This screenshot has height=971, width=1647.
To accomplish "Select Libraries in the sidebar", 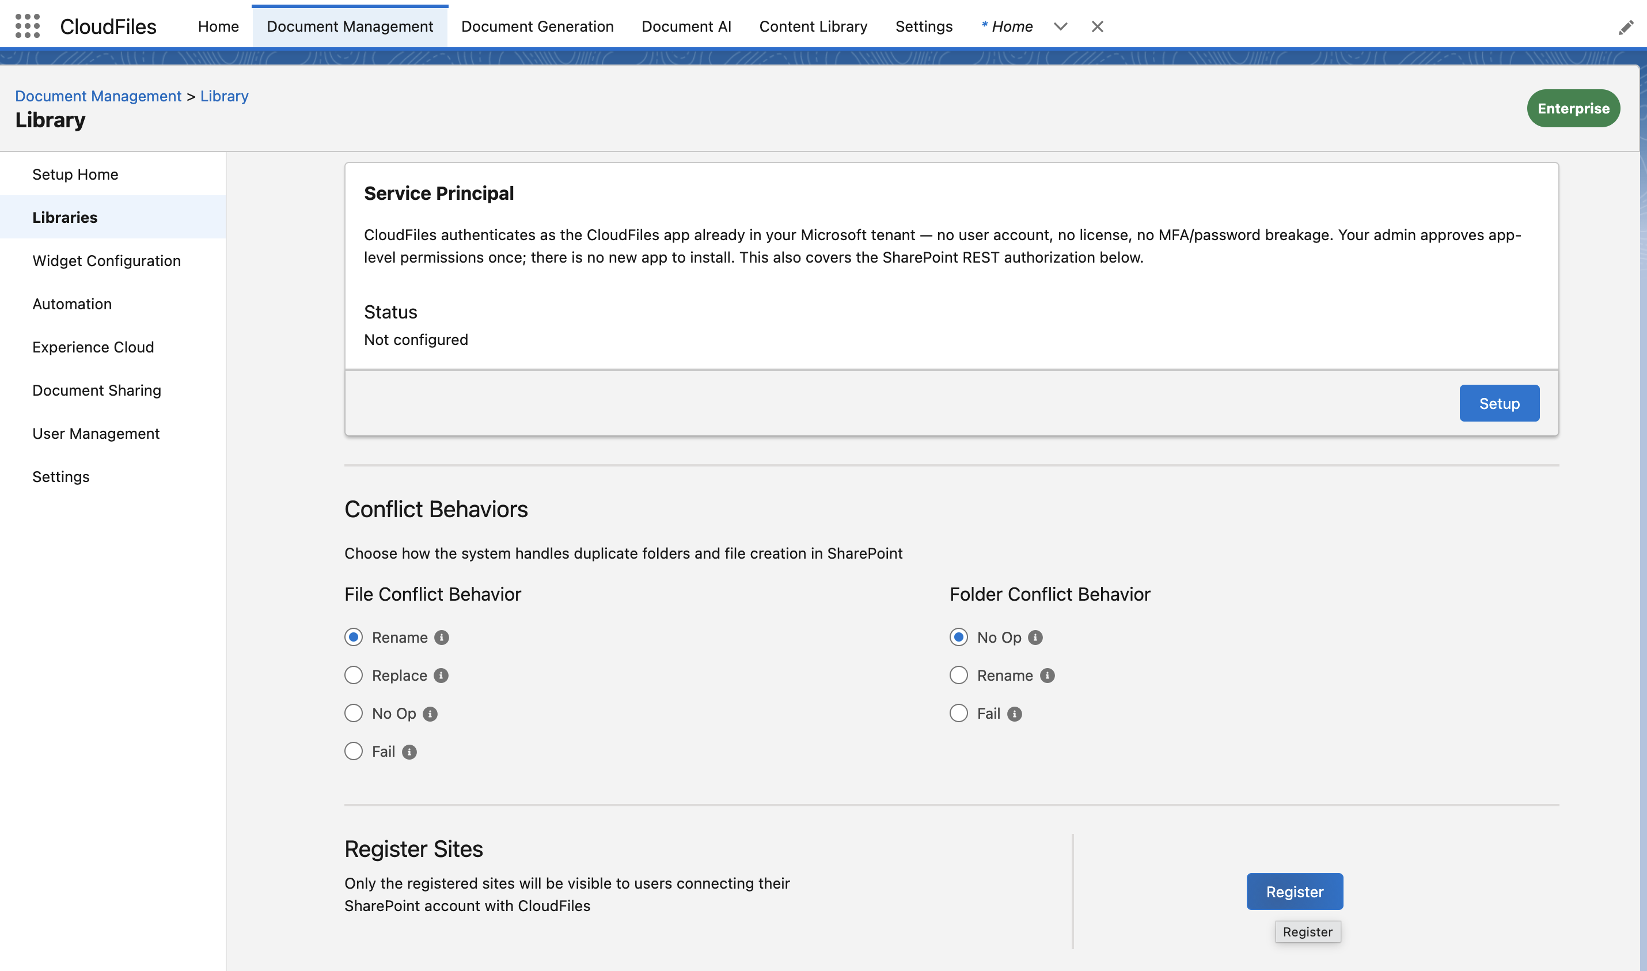I will [113, 217].
